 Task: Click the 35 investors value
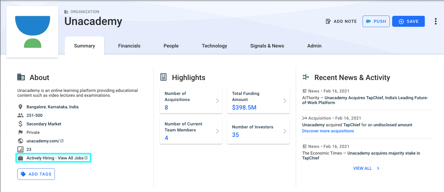pos(235,135)
